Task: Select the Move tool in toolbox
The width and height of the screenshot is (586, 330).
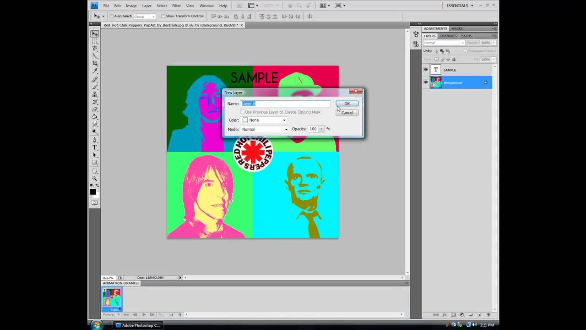Action: (x=95, y=33)
